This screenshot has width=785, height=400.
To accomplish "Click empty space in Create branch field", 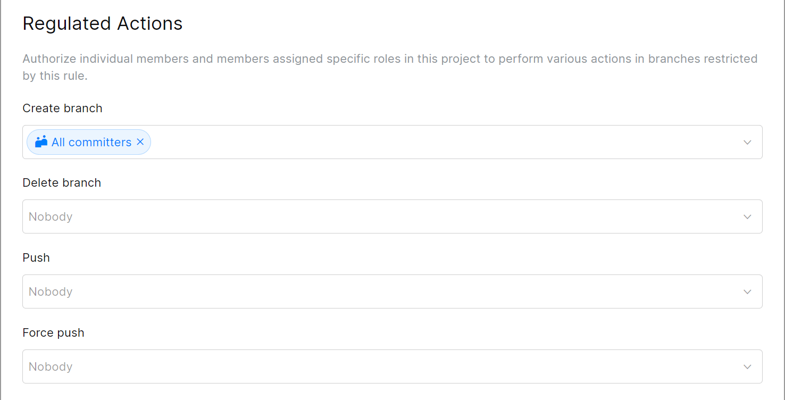I will (x=425, y=142).
